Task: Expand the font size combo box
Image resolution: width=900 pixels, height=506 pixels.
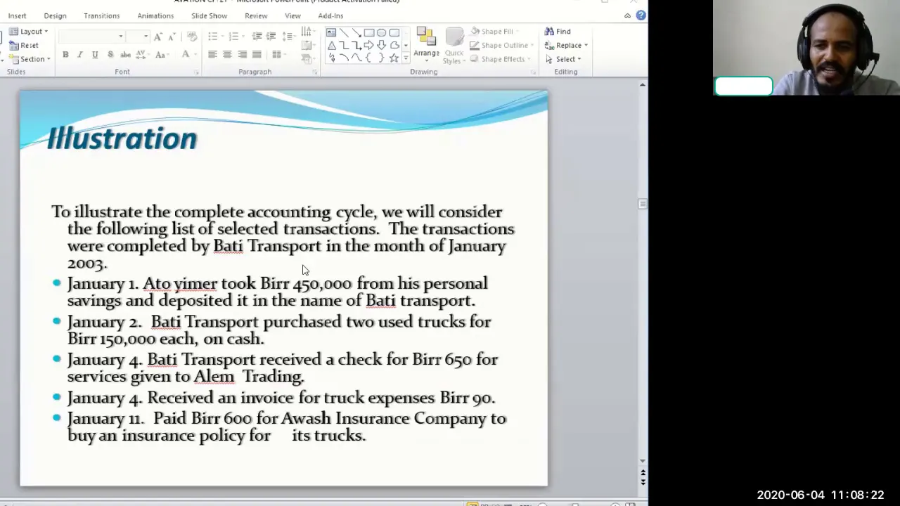Action: pyautogui.click(x=146, y=37)
